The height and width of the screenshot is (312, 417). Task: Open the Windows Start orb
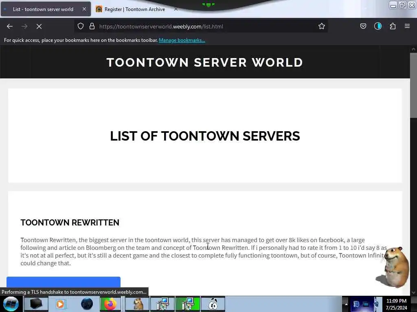(11, 304)
